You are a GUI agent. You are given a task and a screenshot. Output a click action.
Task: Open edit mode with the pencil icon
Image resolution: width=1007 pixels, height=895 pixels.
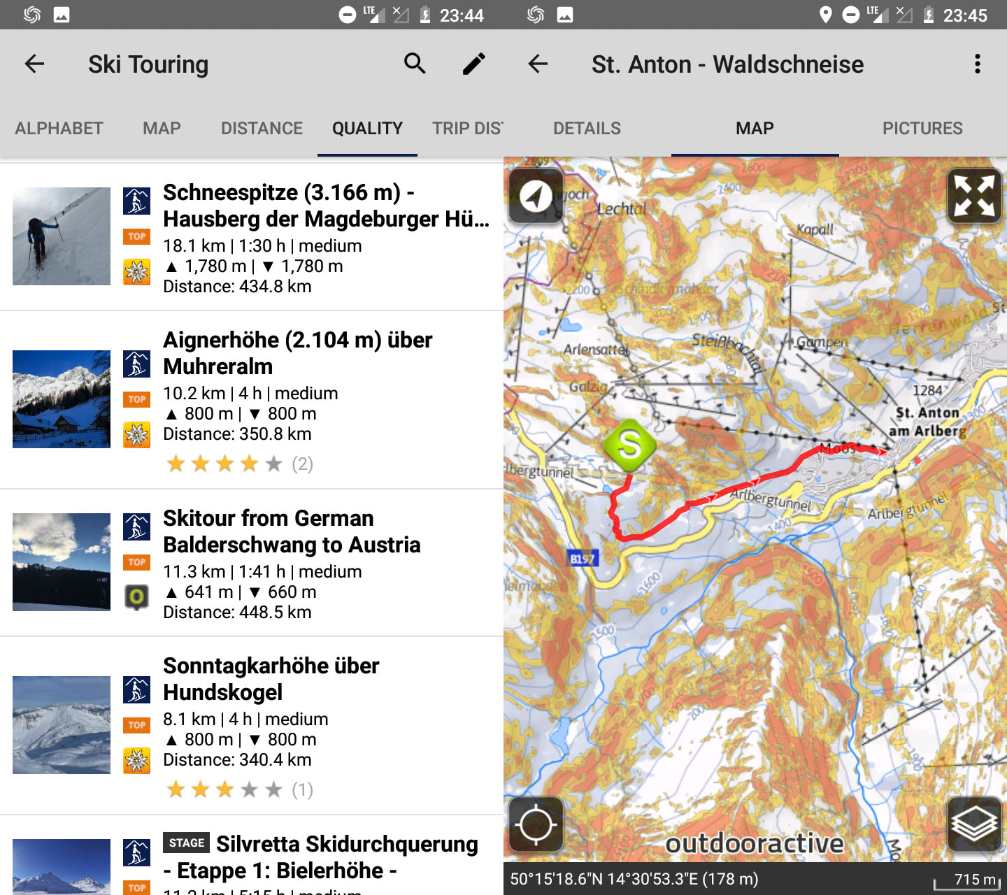(473, 64)
